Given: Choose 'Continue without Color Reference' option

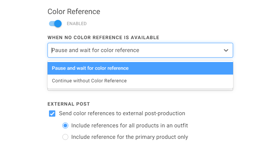Looking at the screenshot, I should coord(140,81).
